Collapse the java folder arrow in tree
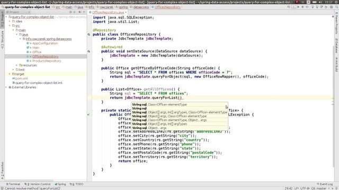The width and height of the screenshot is (339, 190). (x=17, y=34)
